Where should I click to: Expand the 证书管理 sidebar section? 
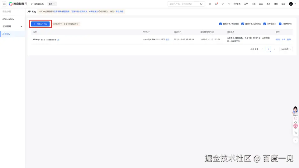pyautogui.click(x=12, y=26)
